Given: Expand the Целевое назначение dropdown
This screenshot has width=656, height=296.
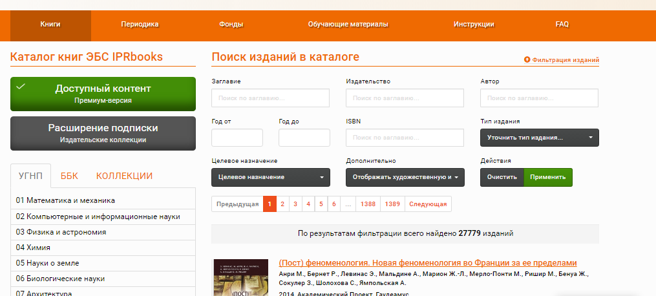Looking at the screenshot, I should click(270, 177).
